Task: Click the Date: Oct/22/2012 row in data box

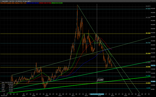Action: point(7,83)
